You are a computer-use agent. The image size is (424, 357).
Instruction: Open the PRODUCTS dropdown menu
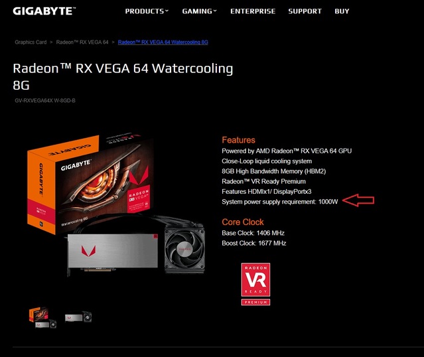click(147, 11)
